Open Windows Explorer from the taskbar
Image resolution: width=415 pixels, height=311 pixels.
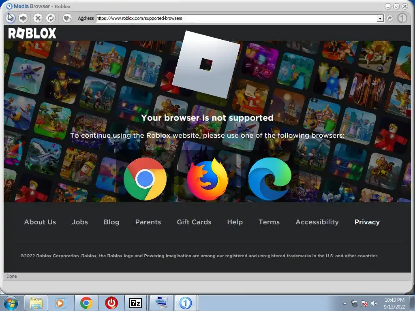pos(36,303)
